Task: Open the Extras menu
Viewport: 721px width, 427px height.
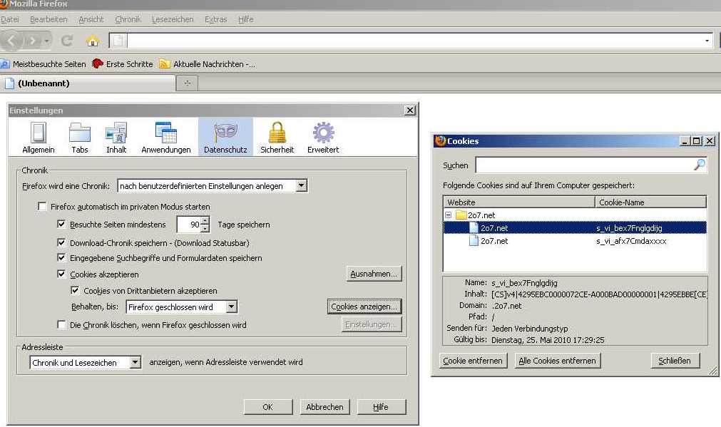Action: pyautogui.click(x=215, y=19)
